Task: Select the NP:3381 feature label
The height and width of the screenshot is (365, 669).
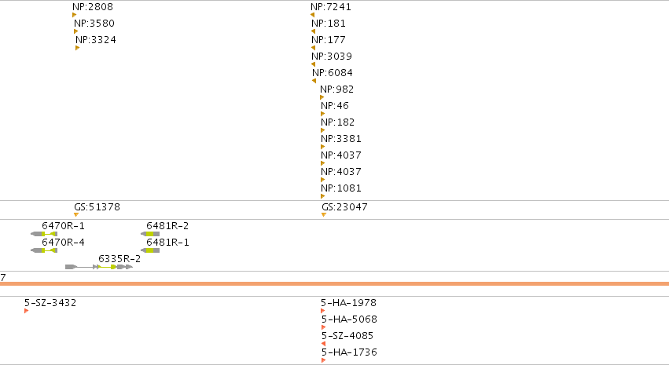Action: point(341,139)
